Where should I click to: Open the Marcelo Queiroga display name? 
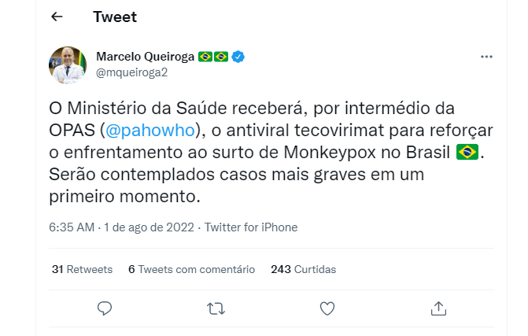[x=145, y=57]
